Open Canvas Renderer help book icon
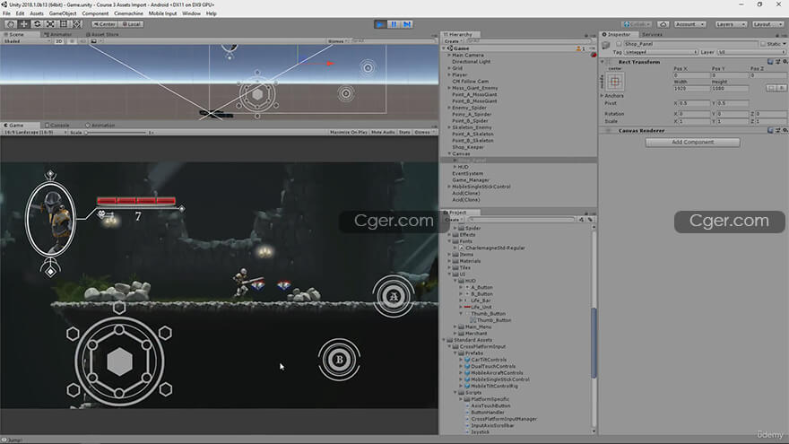The width and height of the screenshot is (789, 444). [x=770, y=130]
